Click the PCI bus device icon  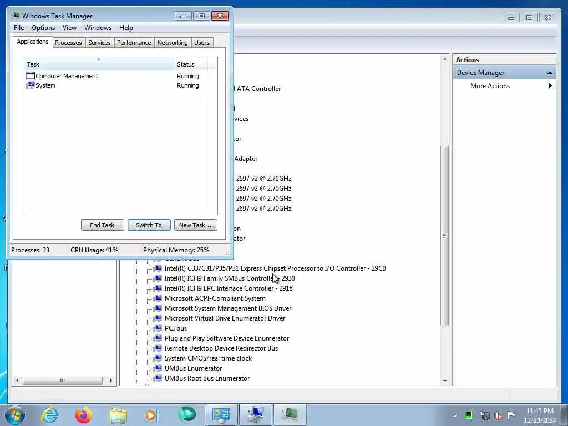(158, 328)
